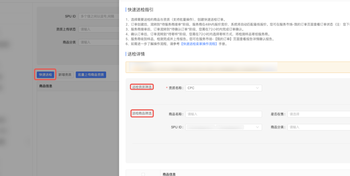Image resolution: width=350 pixels, height=176 pixels.
Task: Click the 送检资质筛选 label
Action: click(x=142, y=87)
